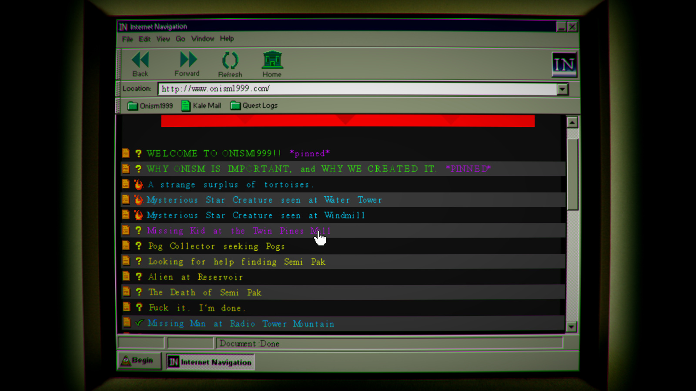The height and width of the screenshot is (391, 696).
Task: Click the fire icon beside tortoises thread
Action: coord(138,185)
